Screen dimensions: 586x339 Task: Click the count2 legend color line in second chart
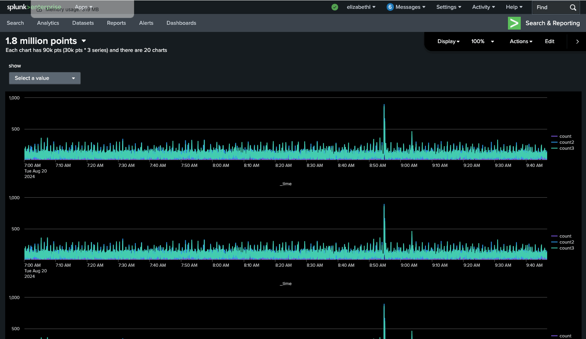[554, 242]
